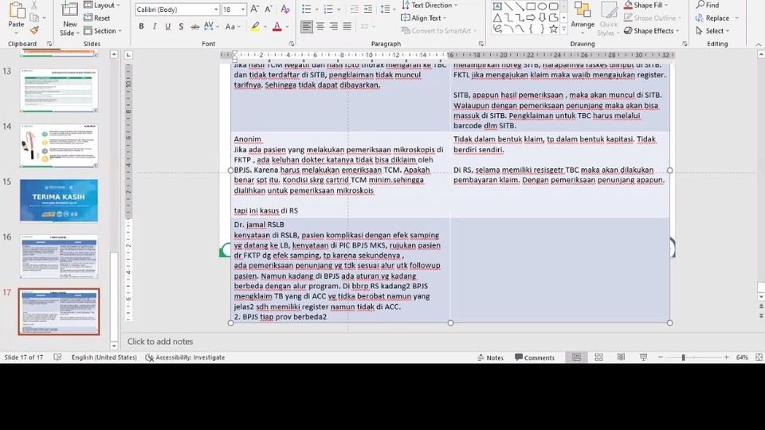The image size is (765, 430).
Task: Open the Font dialog launcher
Action: [x=292, y=44]
